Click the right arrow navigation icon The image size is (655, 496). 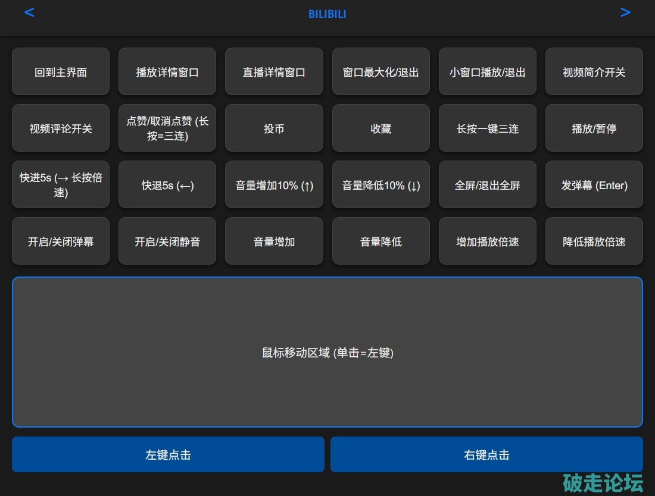pos(625,12)
